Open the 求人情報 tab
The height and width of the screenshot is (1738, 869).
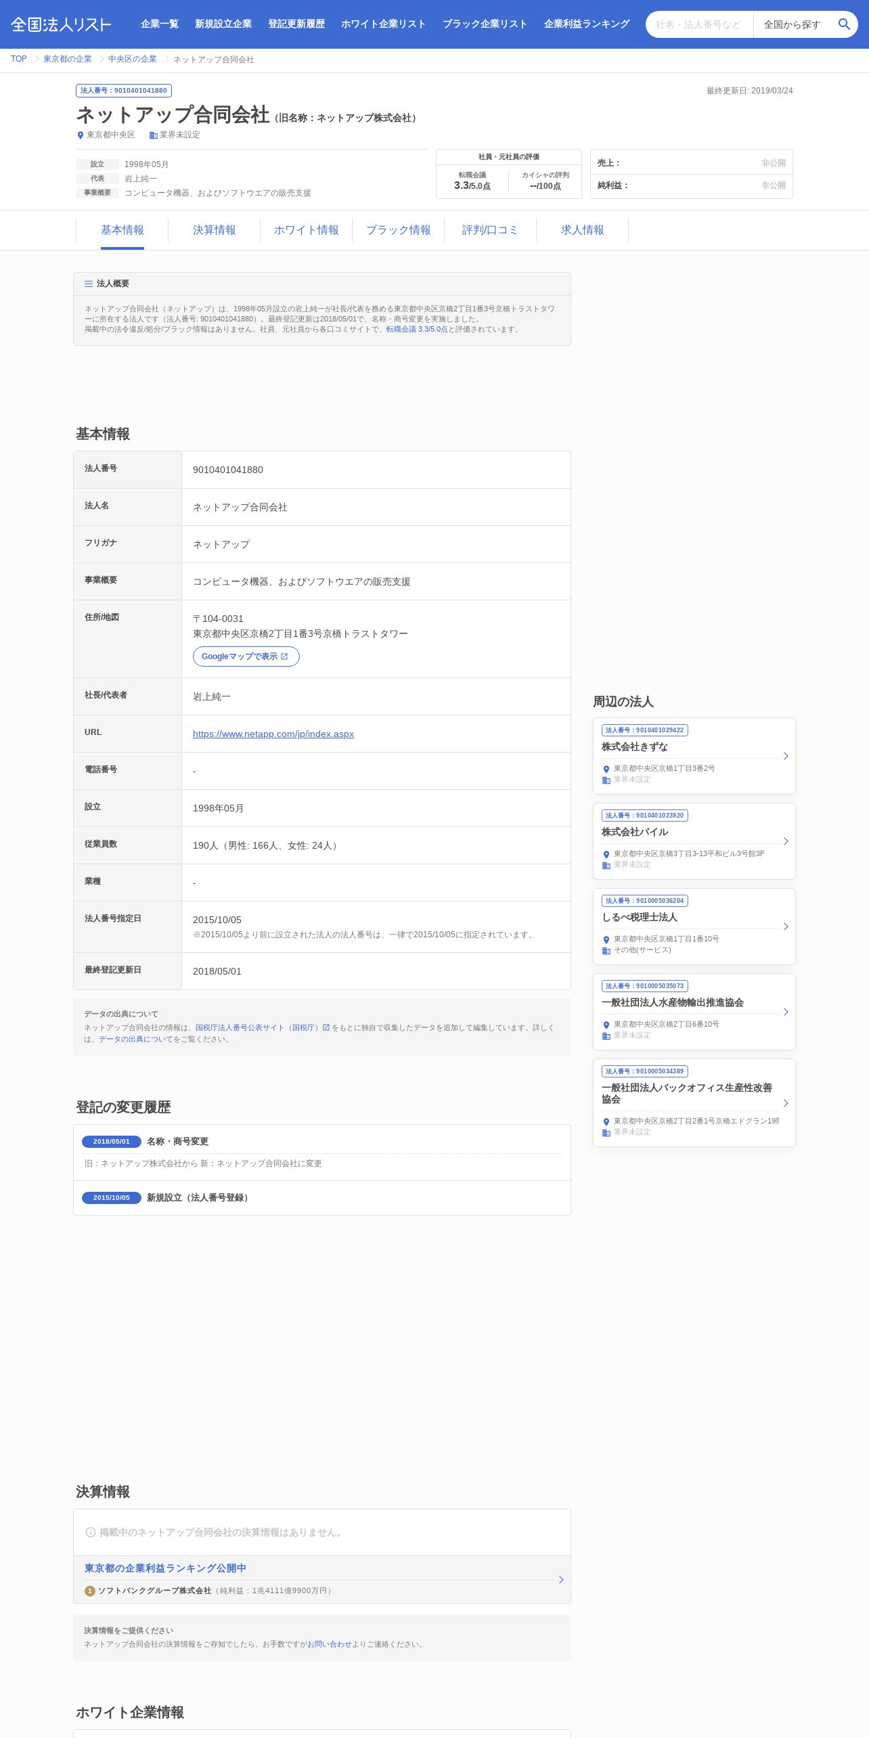[583, 230]
